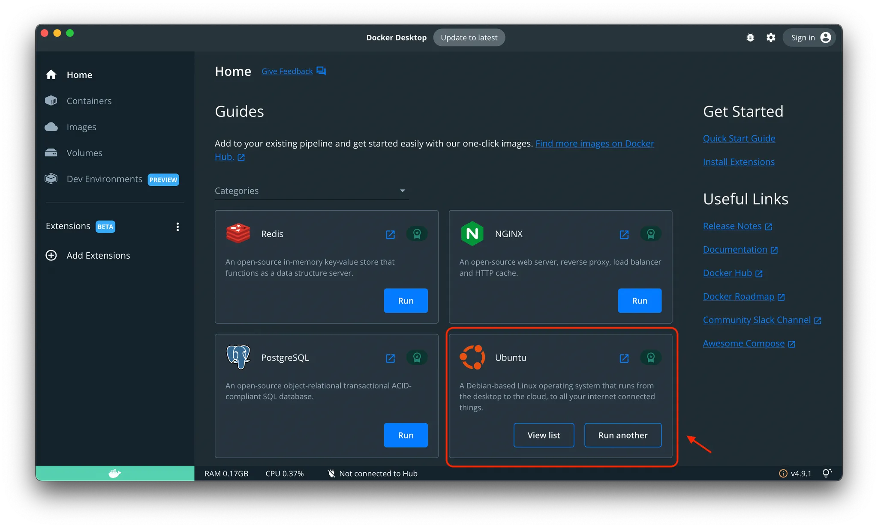The width and height of the screenshot is (878, 528).
Task: Click Update to latest button
Action: click(469, 38)
